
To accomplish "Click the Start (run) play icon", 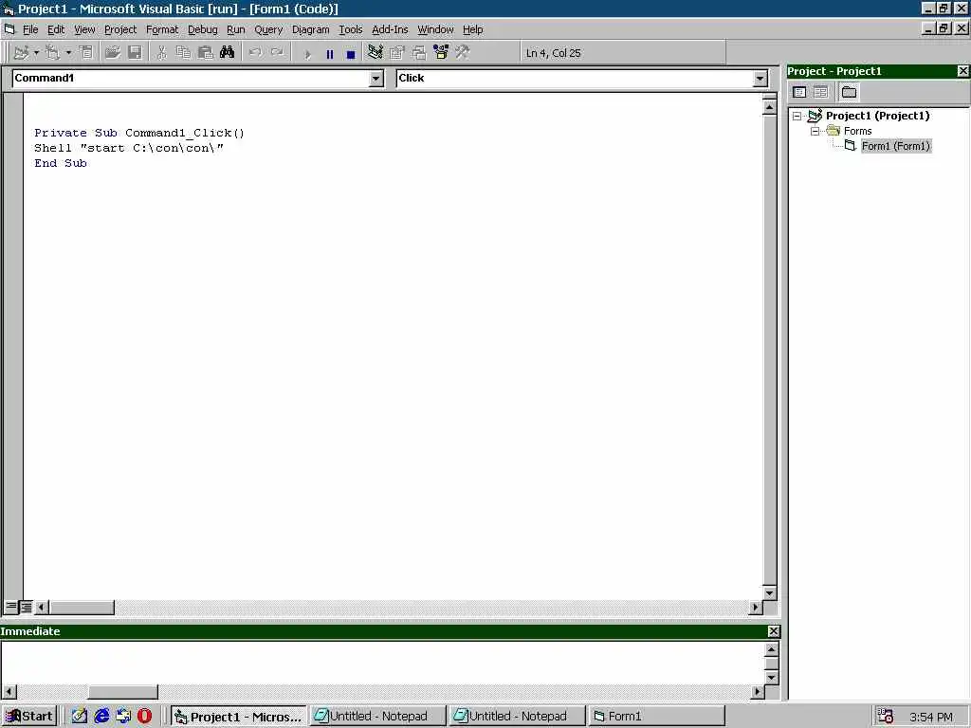I will tap(307, 54).
